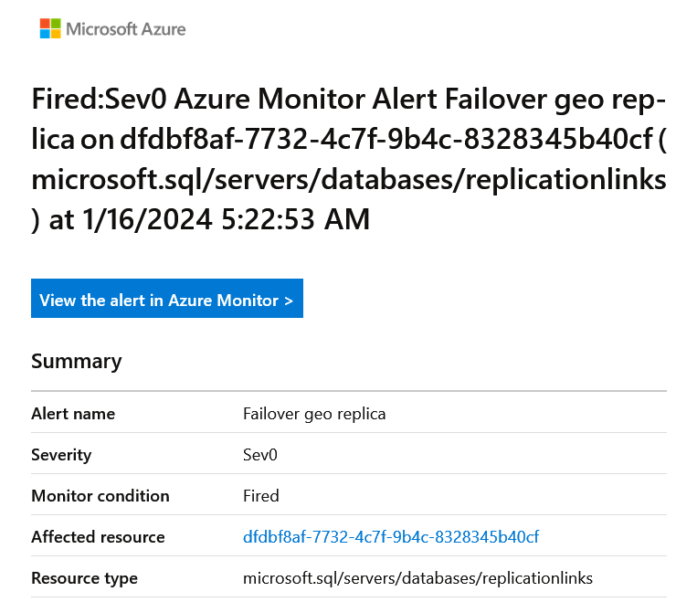Click the 'Sev0' value in Severity row

click(x=259, y=455)
